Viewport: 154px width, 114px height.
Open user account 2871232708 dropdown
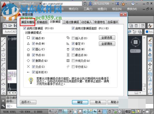coord(113,4)
